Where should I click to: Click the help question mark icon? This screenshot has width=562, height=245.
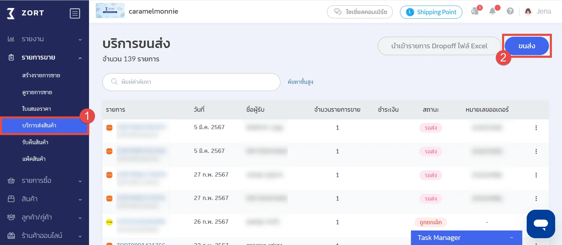(x=510, y=11)
